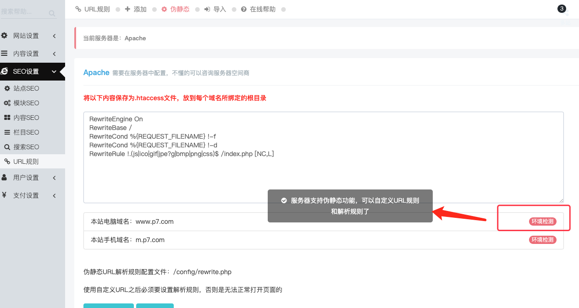The width and height of the screenshot is (579, 308).
Task: Click the import icon next to 导入
Action: [x=207, y=9]
